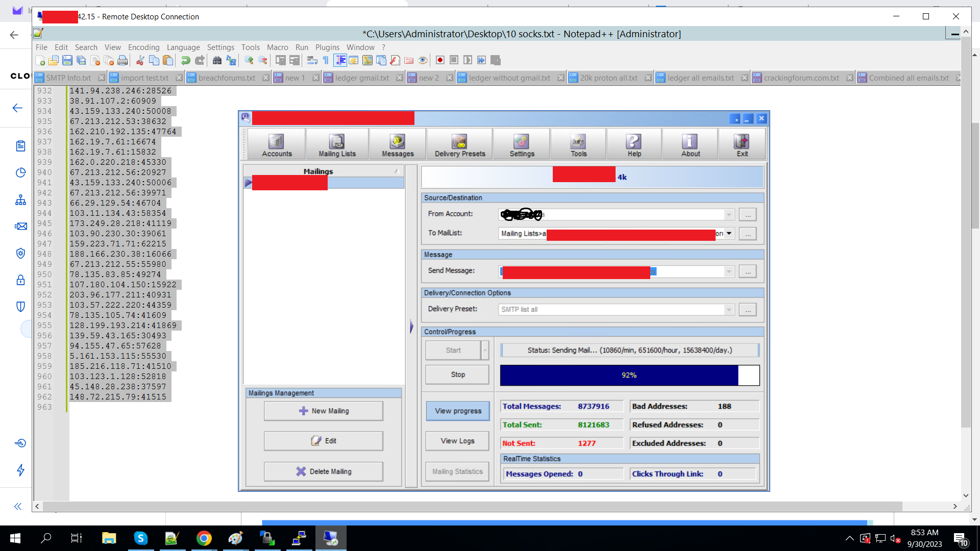The width and height of the screenshot is (980, 551).
Task: Click Notepad++ New file toolbar icon
Action: [40, 60]
